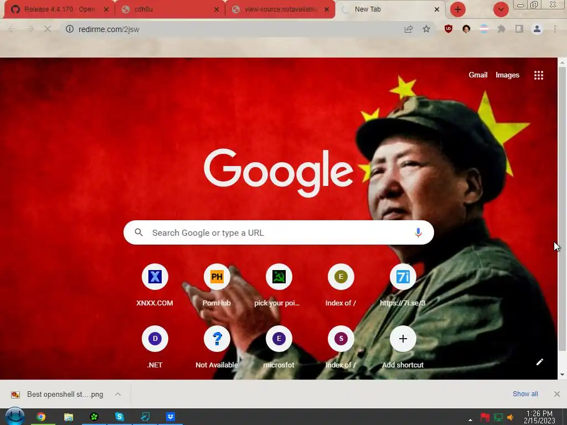567x425 pixels.
Task: Click the scrollbar down arrow
Action: [x=562, y=375]
